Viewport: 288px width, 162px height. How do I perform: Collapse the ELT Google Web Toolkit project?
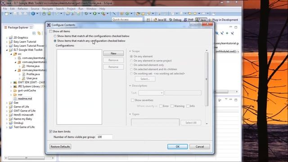pyautogui.click(x=7, y=50)
